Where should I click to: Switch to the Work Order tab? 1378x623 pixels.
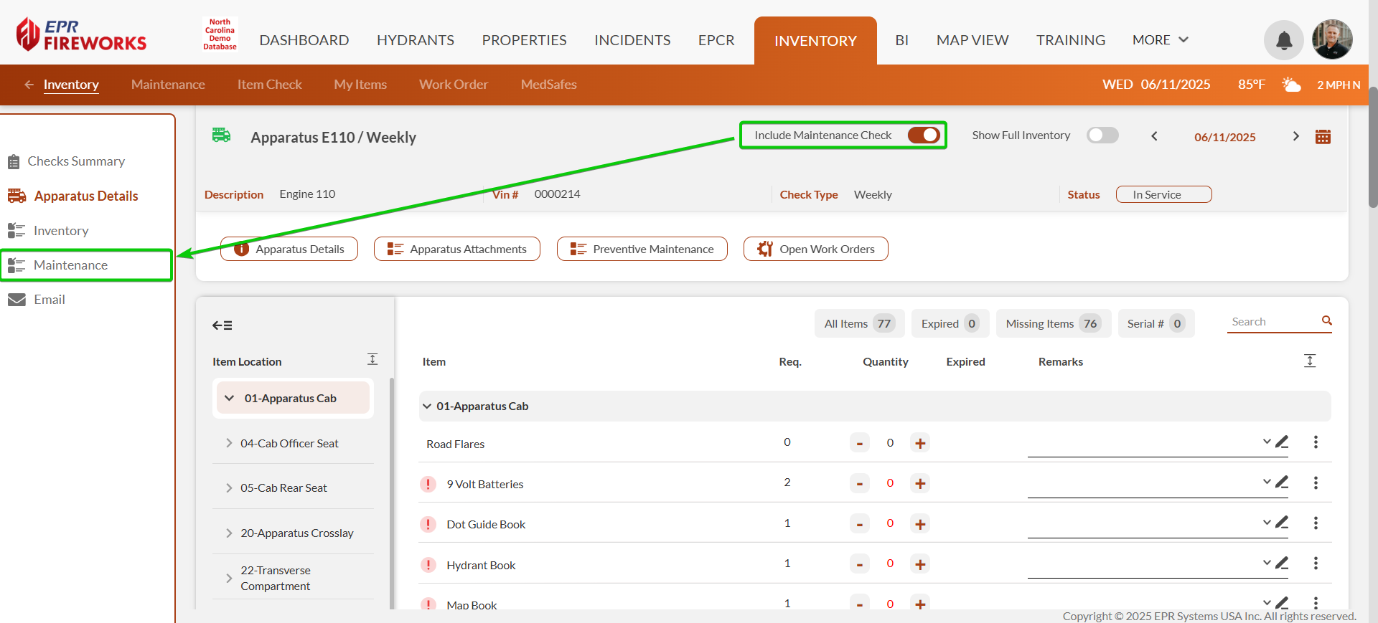453,85
